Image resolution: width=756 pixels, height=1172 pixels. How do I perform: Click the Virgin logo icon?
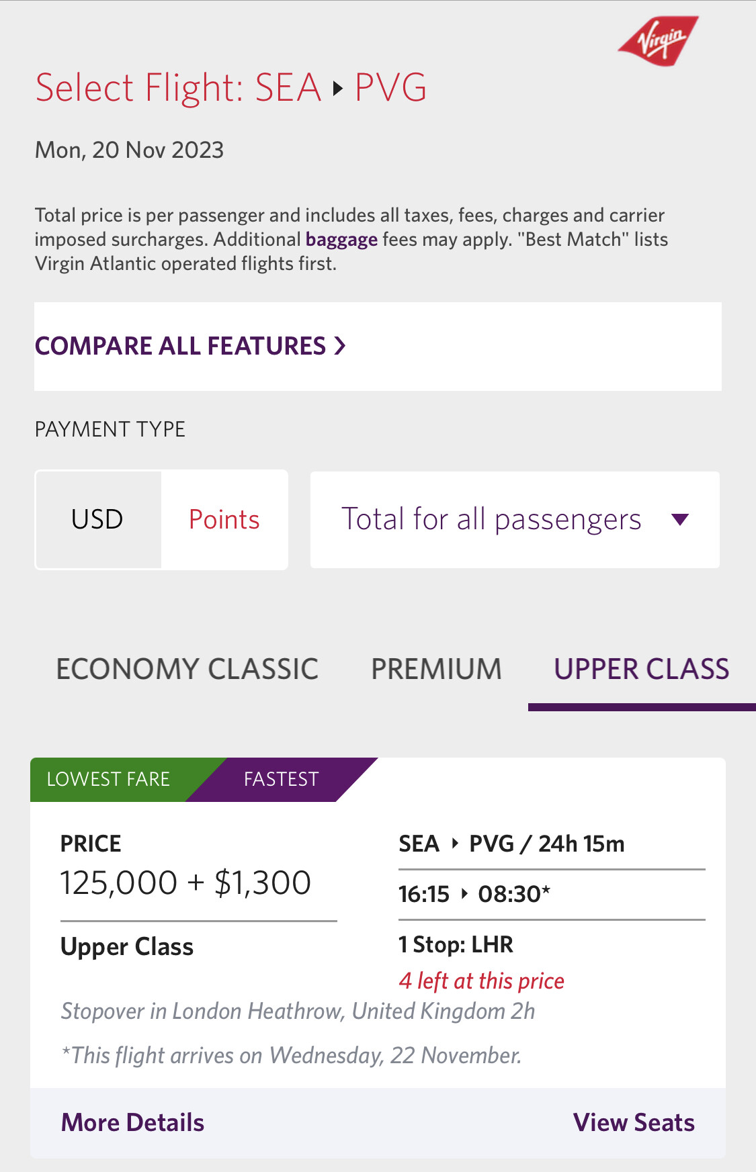[658, 41]
